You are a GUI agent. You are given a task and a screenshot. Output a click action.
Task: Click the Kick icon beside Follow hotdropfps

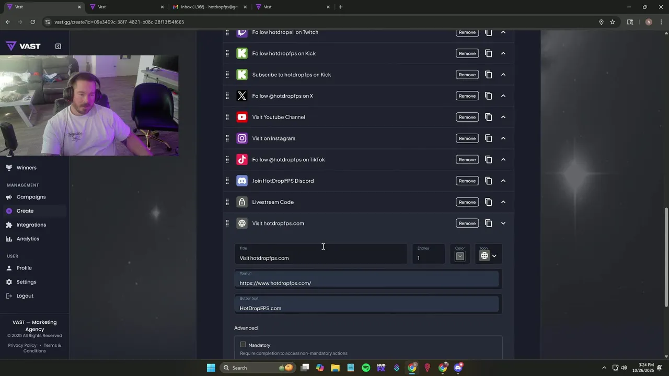[241, 53]
